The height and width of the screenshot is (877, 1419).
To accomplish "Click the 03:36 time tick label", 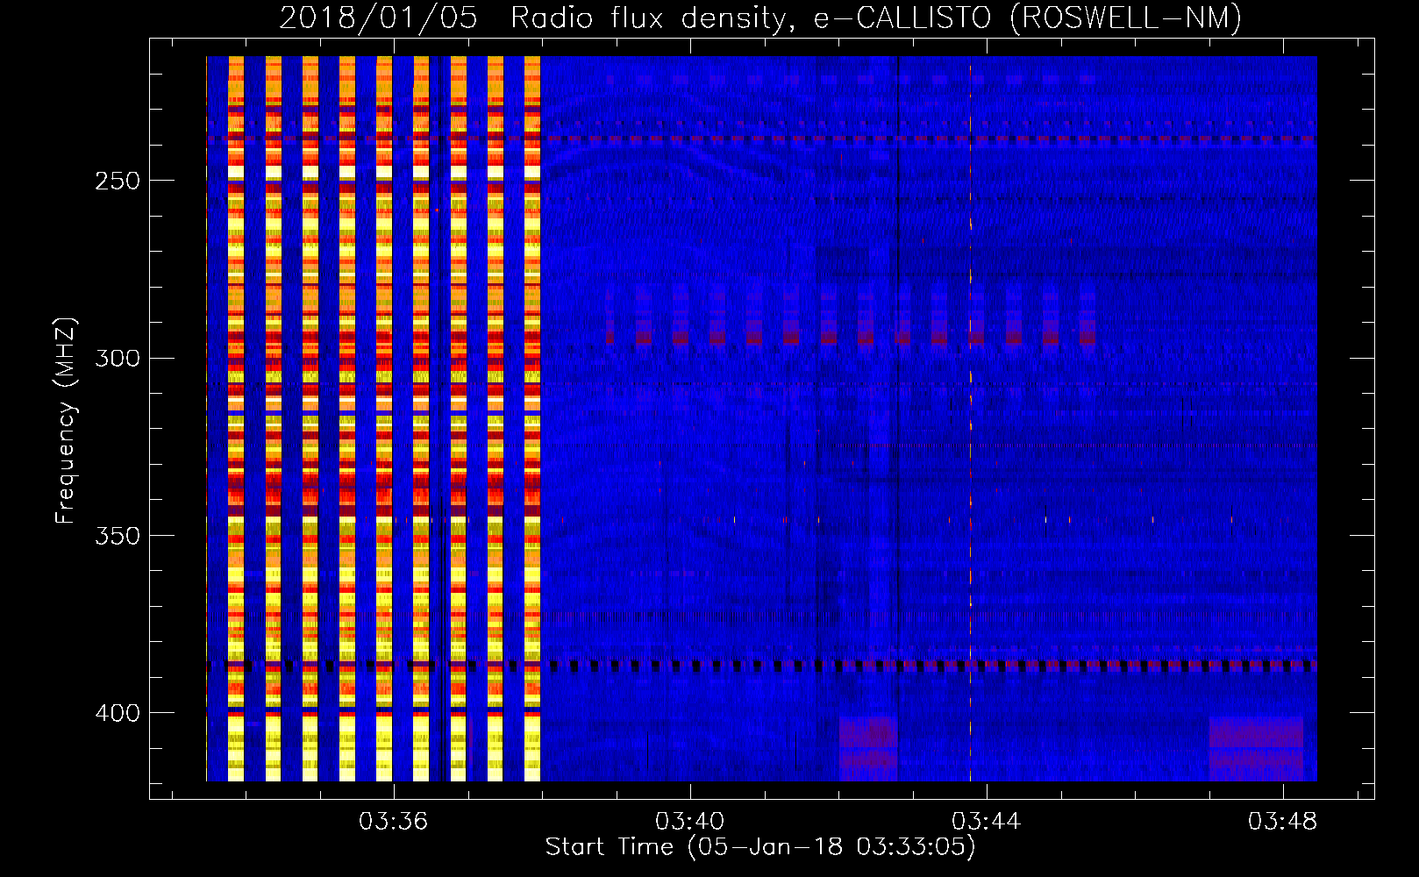I will pyautogui.click(x=394, y=822).
